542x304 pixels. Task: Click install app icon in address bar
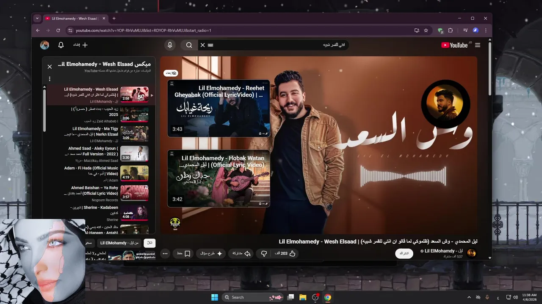pos(417,30)
